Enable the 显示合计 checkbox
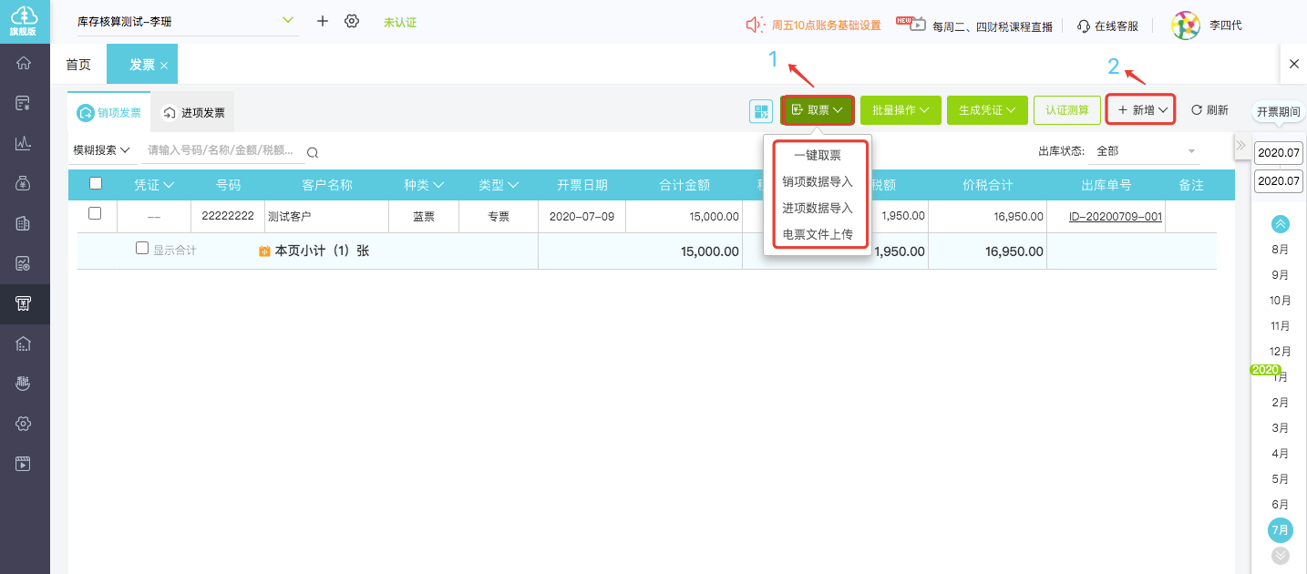This screenshot has height=574, width=1307. [141, 248]
